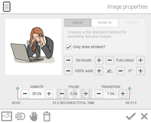The image size is (151, 123).
Task: Delete image with the trash can icon
Action: click(x=47, y=116)
